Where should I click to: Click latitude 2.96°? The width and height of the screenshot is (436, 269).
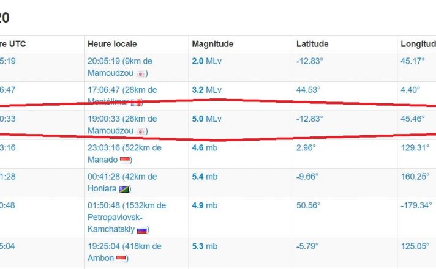306,148
